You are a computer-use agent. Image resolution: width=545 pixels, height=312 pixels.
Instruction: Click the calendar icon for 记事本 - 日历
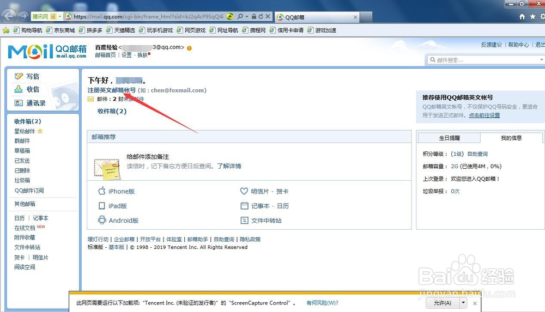(244, 206)
